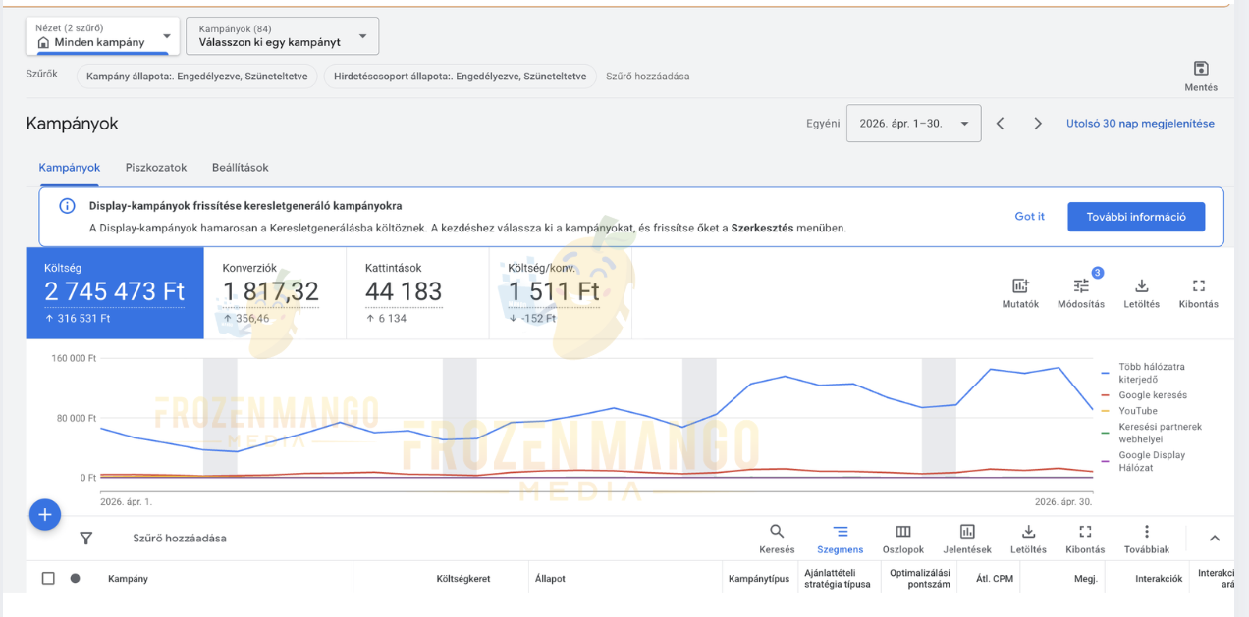
Task: Click Szűrő hozzáadása field above table
Action: click(x=180, y=538)
